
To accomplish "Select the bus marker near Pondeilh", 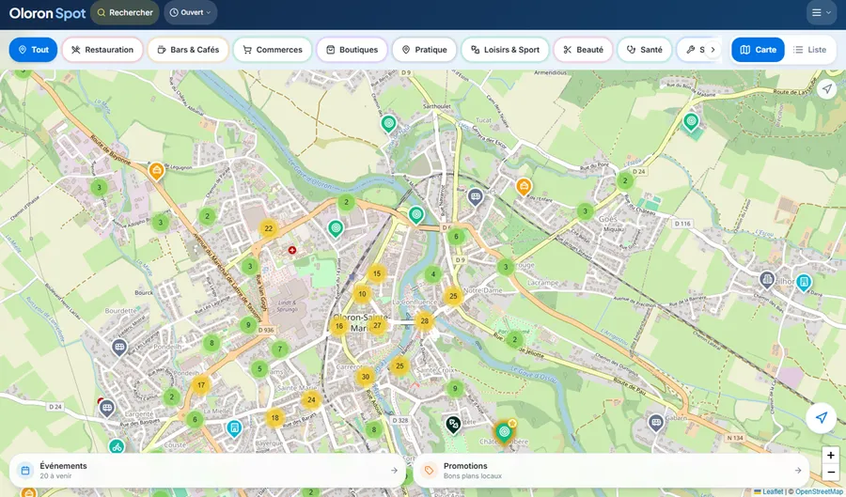I will [119, 347].
